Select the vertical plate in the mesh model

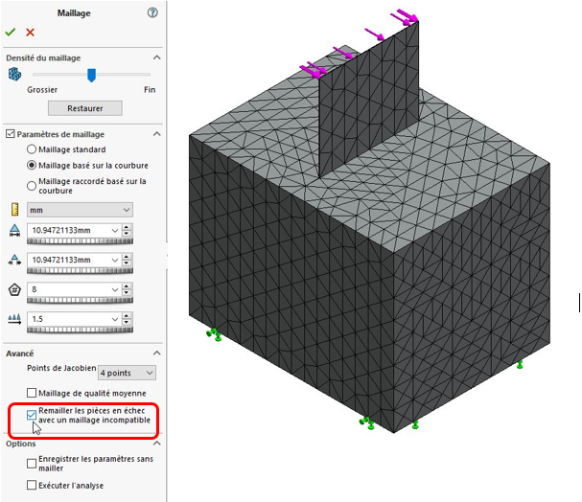click(x=369, y=100)
